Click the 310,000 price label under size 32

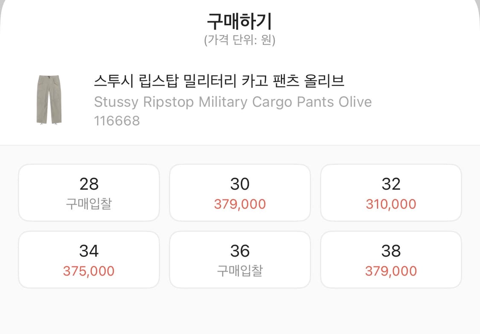tap(391, 203)
